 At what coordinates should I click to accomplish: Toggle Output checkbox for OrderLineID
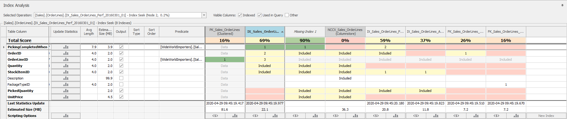coord(121,59)
